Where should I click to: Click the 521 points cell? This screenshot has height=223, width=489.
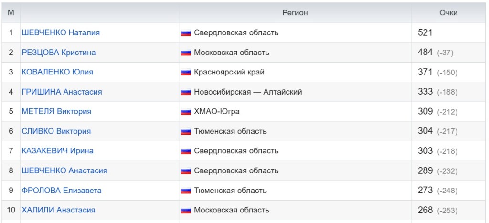coord(425,33)
